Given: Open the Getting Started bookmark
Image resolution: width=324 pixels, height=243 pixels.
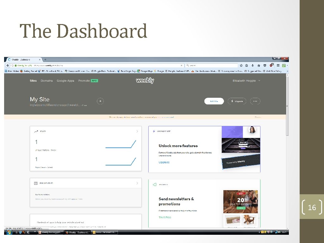Looking at the screenshot, I should (28, 71).
